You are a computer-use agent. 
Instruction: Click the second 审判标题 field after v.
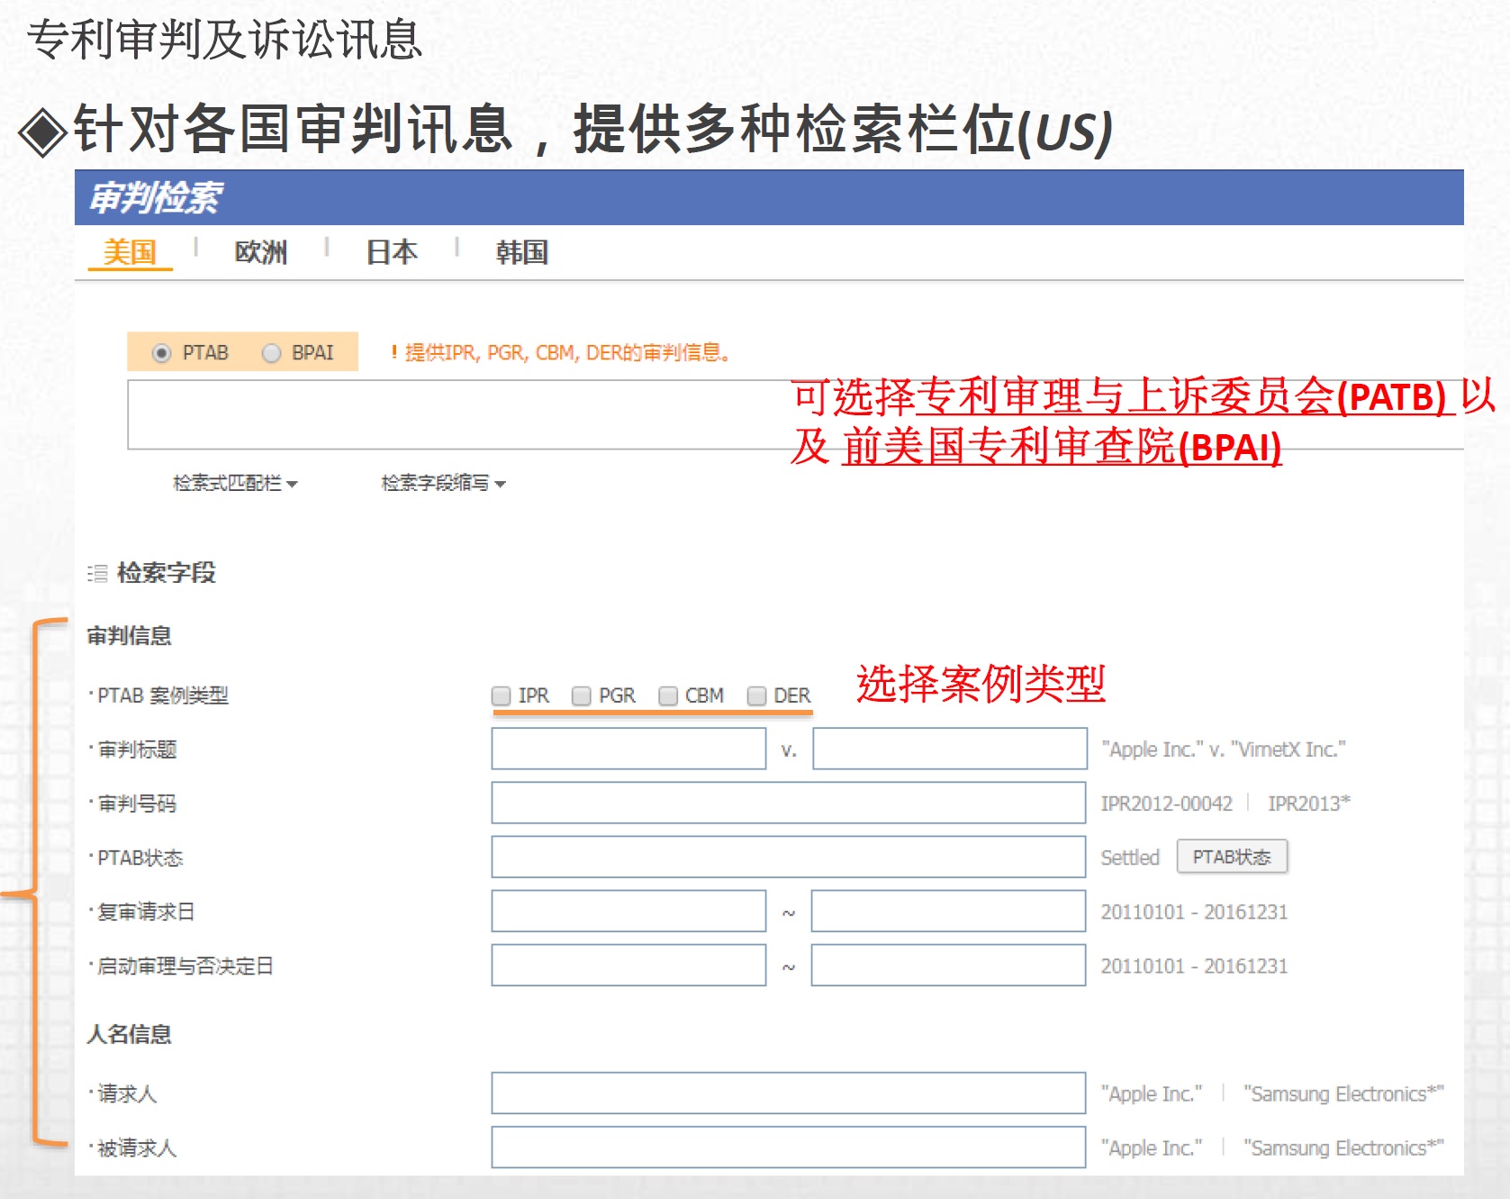[x=950, y=749]
